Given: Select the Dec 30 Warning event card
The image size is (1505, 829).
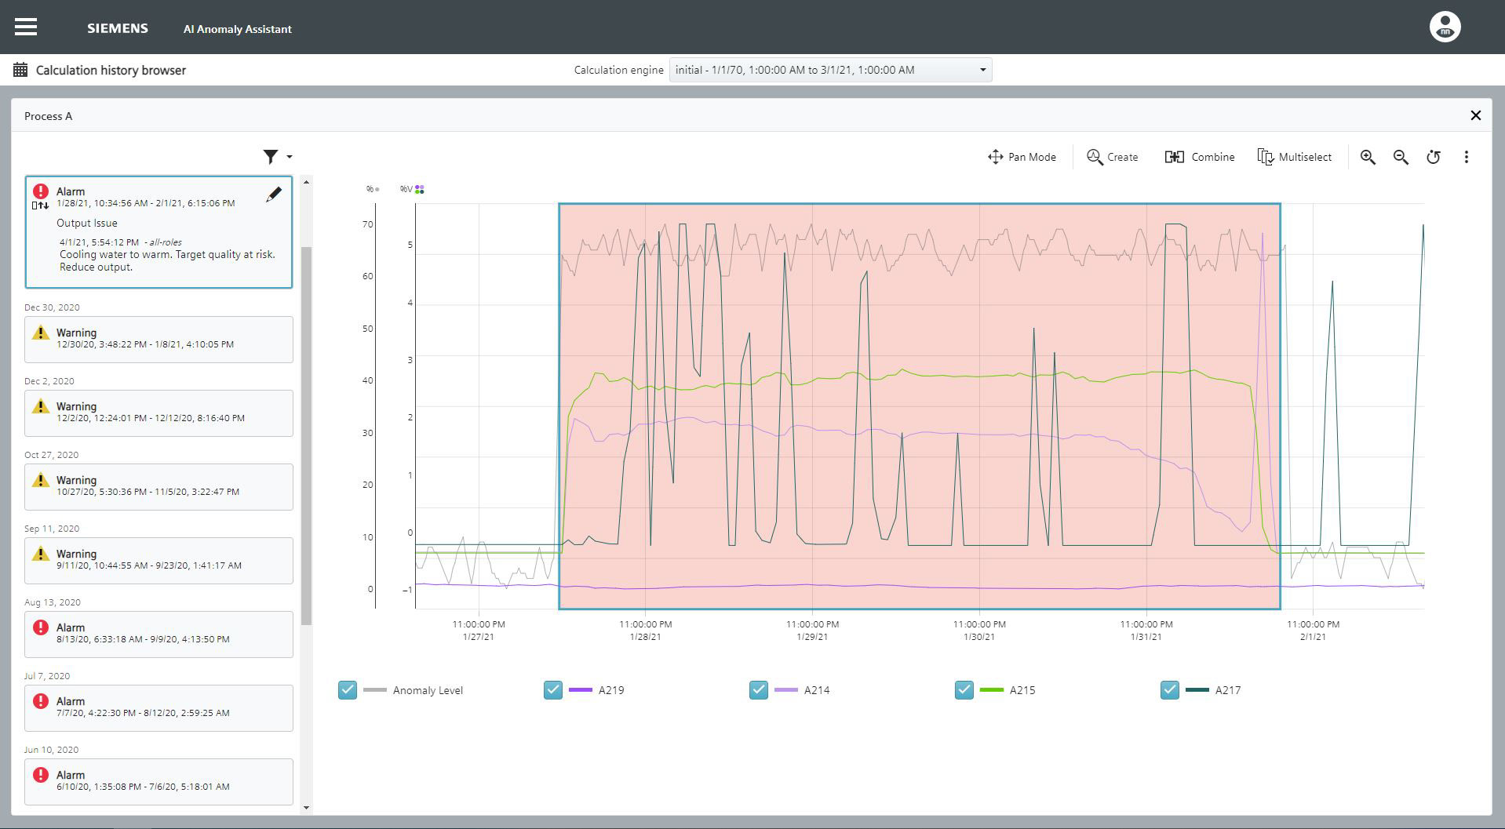Looking at the screenshot, I should [159, 339].
